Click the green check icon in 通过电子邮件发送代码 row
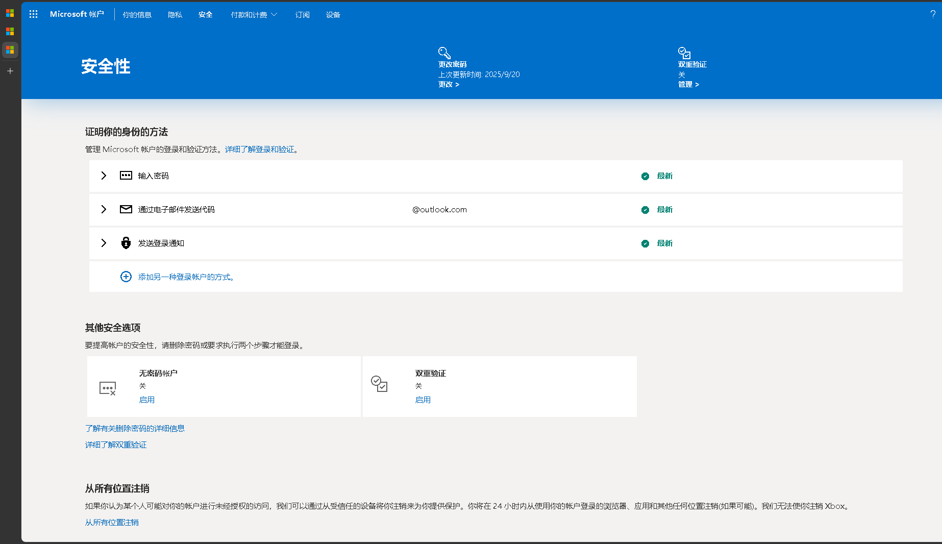Screen dimensions: 942x544 pyautogui.click(x=645, y=210)
